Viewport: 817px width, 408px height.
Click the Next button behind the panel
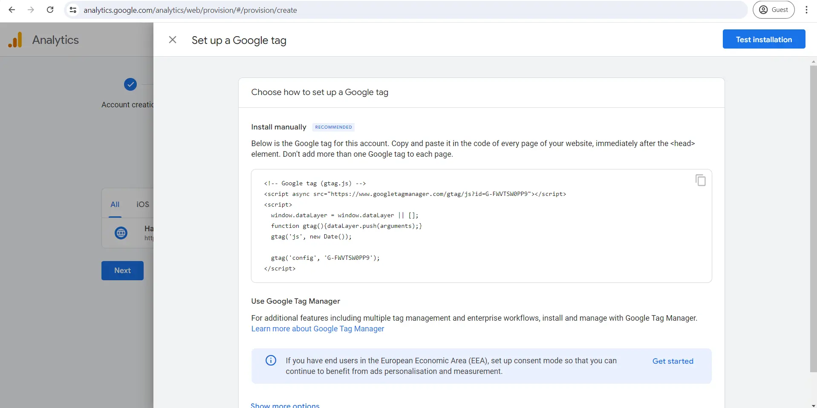tap(122, 270)
